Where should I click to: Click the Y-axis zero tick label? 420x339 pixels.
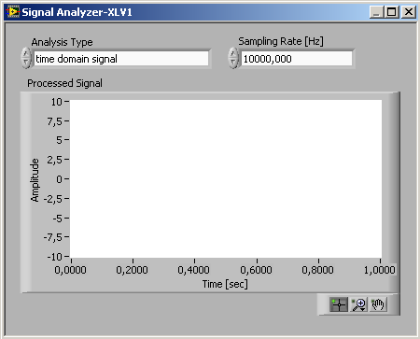point(59,179)
